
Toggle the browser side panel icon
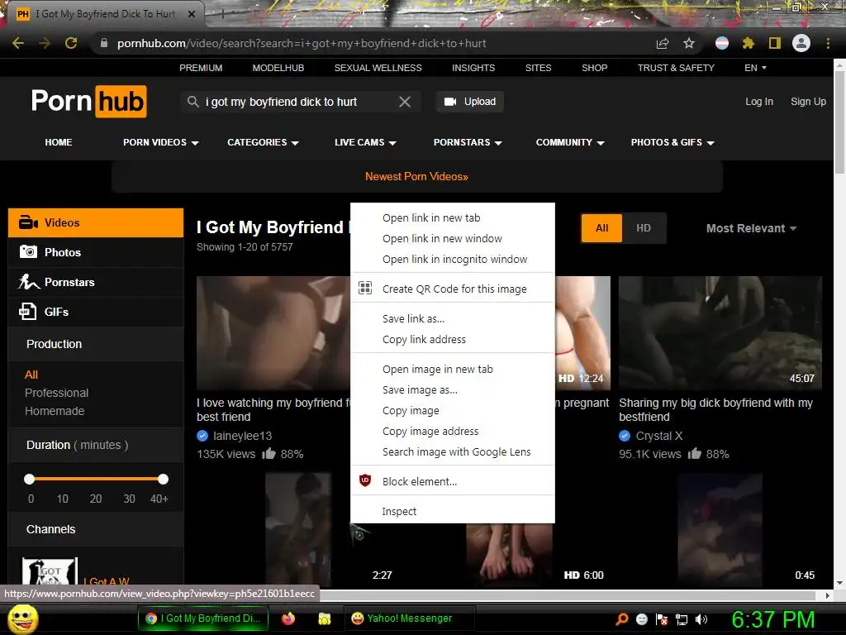(x=775, y=43)
